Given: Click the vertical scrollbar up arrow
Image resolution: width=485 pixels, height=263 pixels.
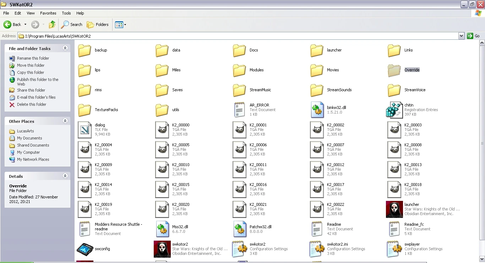Looking at the screenshot, I should [x=482, y=43].
